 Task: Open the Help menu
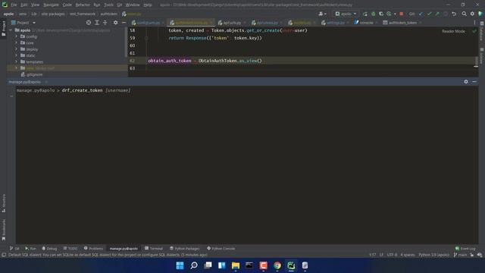(148, 5)
